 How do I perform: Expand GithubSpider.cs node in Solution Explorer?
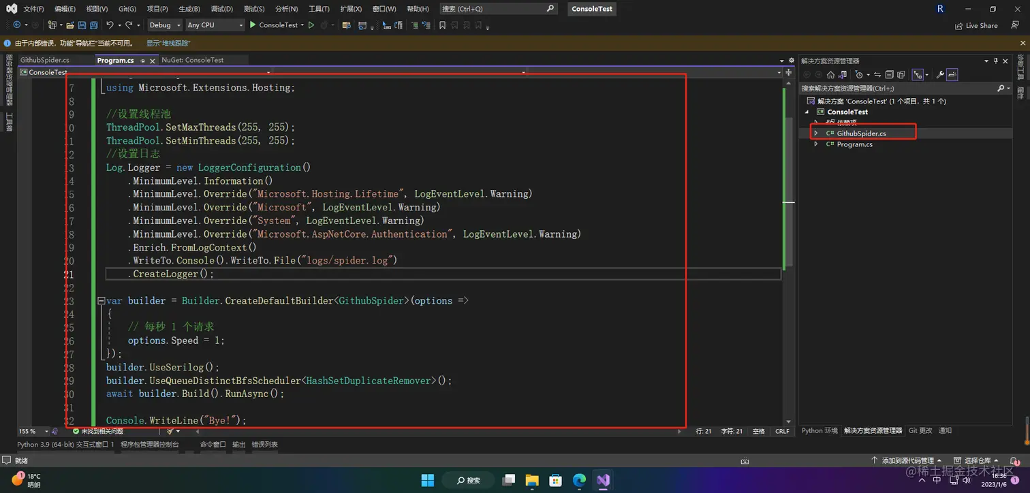pyautogui.click(x=816, y=133)
